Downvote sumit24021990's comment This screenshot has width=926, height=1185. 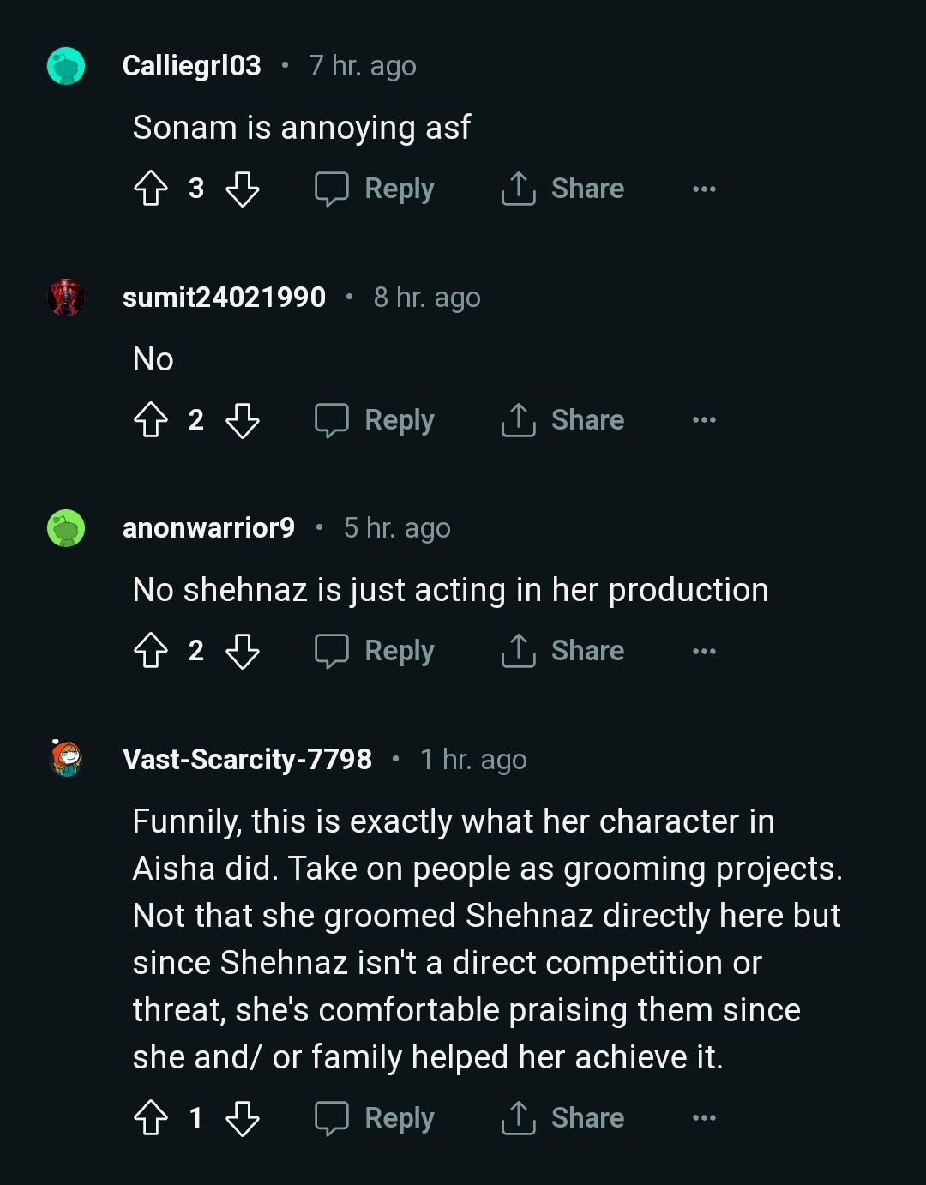coord(242,420)
